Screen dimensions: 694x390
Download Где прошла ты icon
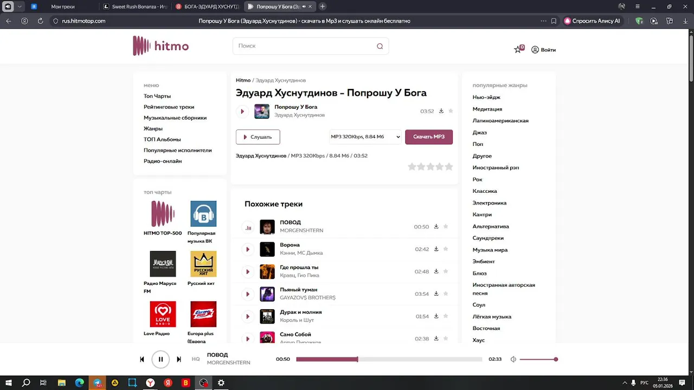click(x=436, y=271)
